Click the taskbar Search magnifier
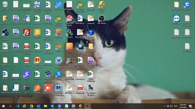 point(10,106)
